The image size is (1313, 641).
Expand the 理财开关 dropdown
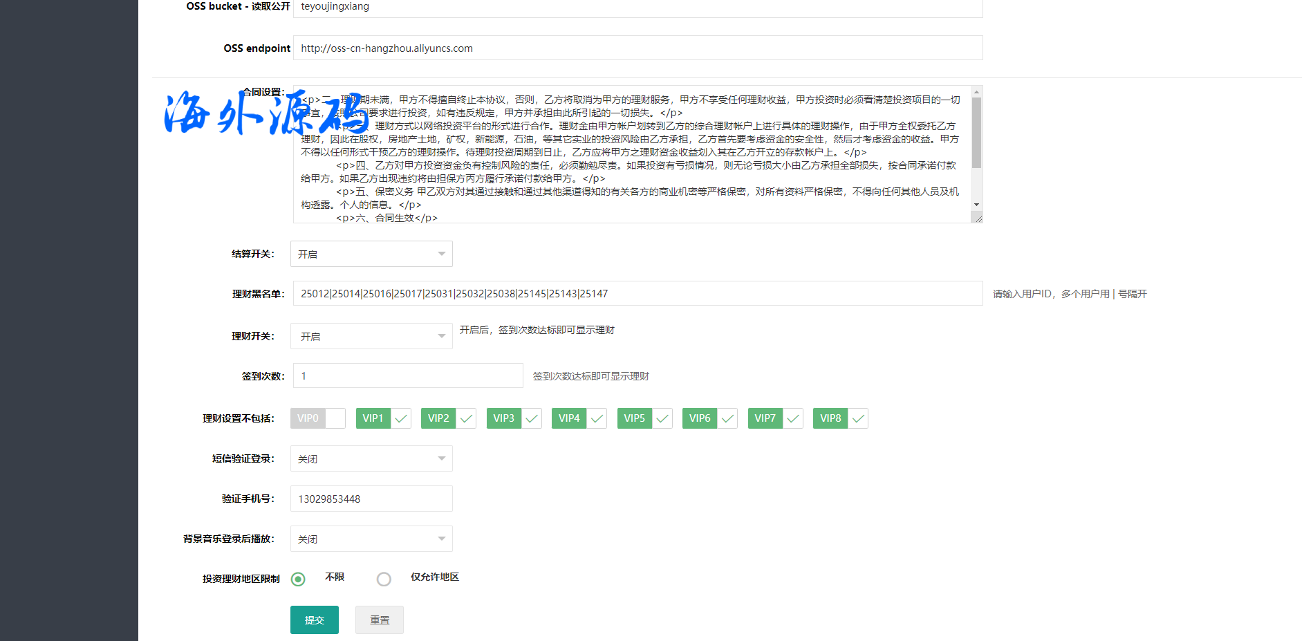(371, 336)
